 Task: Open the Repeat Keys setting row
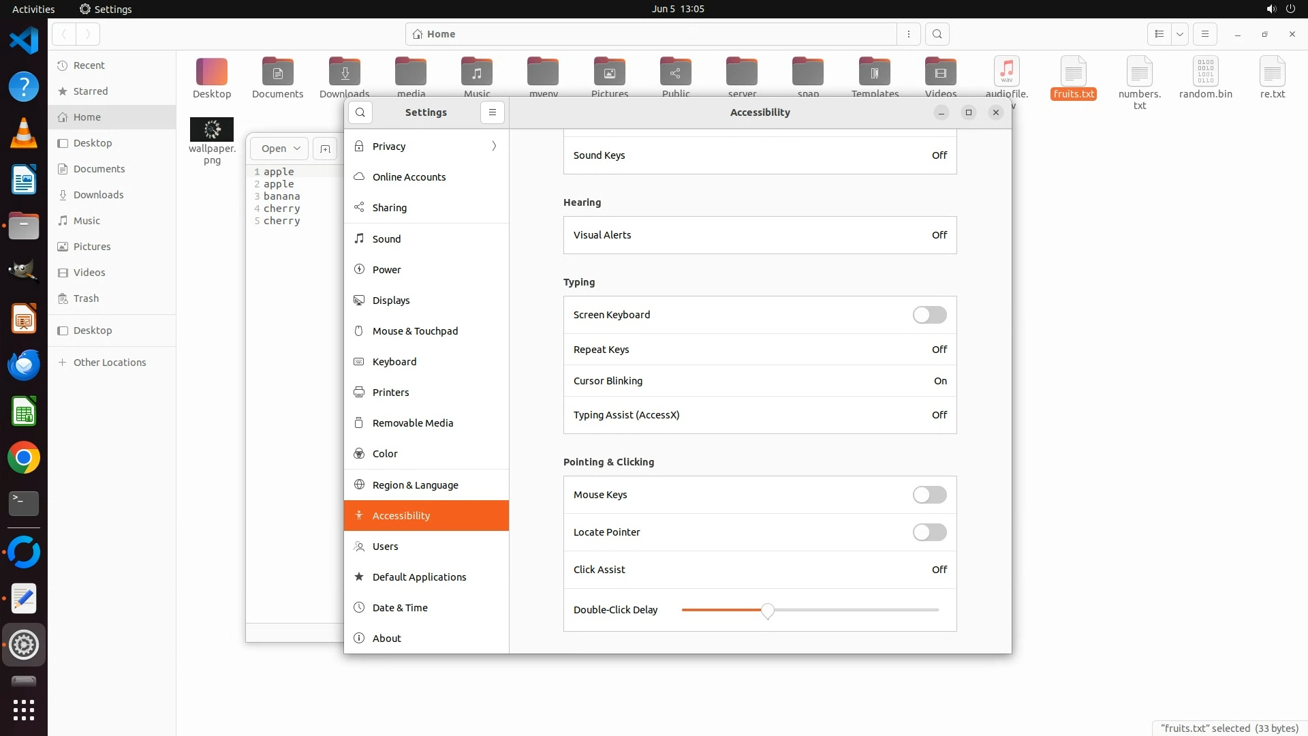coord(760,350)
